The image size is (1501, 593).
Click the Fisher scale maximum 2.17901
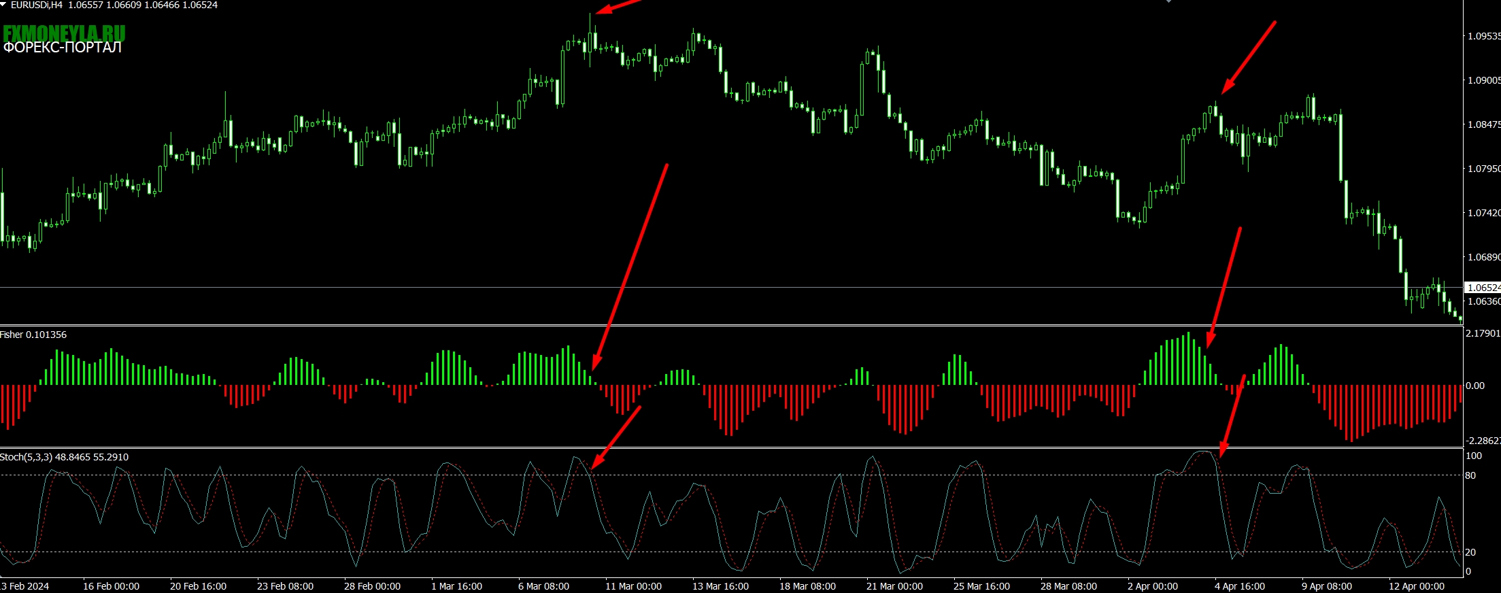[1483, 333]
